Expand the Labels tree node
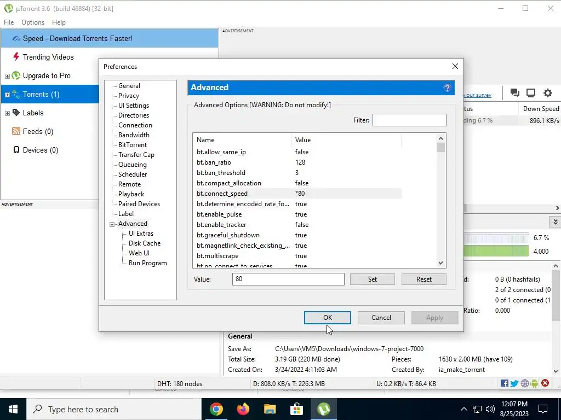 pyautogui.click(x=7, y=113)
